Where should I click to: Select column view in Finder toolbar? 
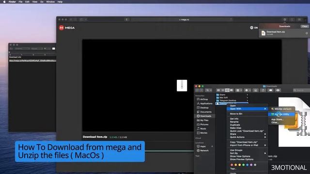(227, 90)
